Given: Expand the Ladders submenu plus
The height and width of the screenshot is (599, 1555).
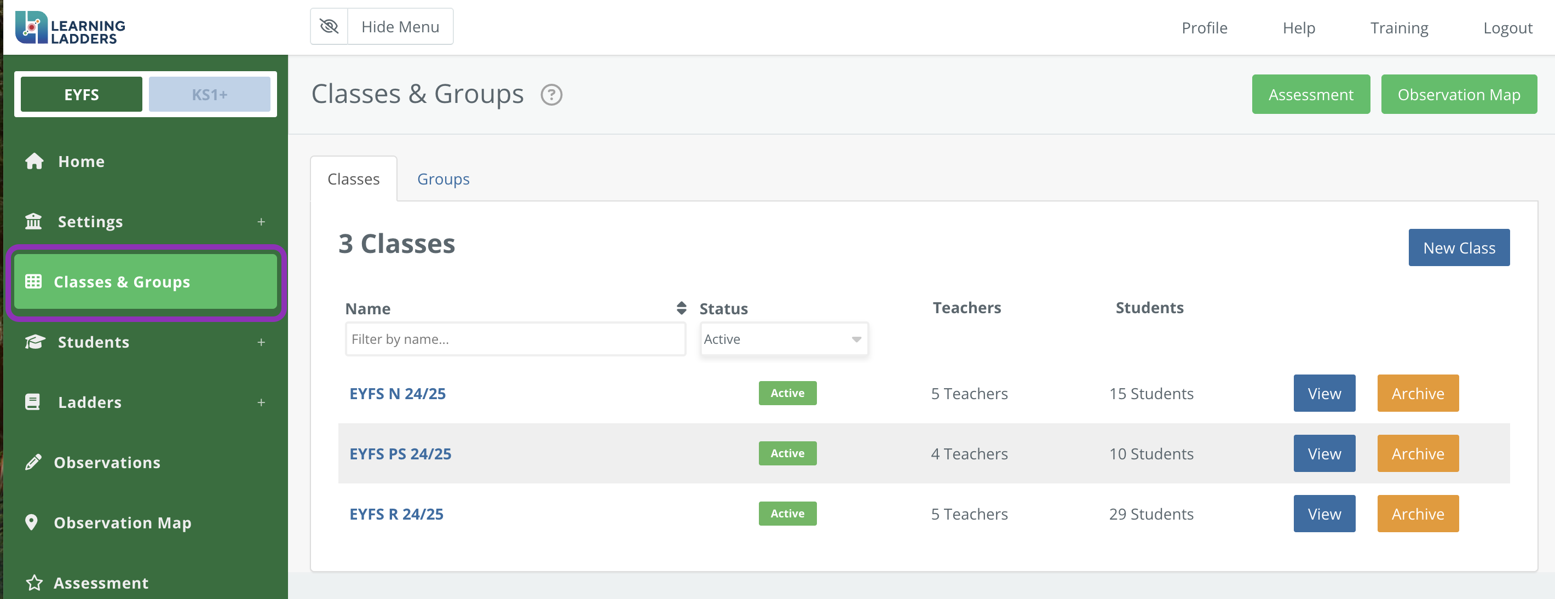Looking at the screenshot, I should [x=261, y=402].
